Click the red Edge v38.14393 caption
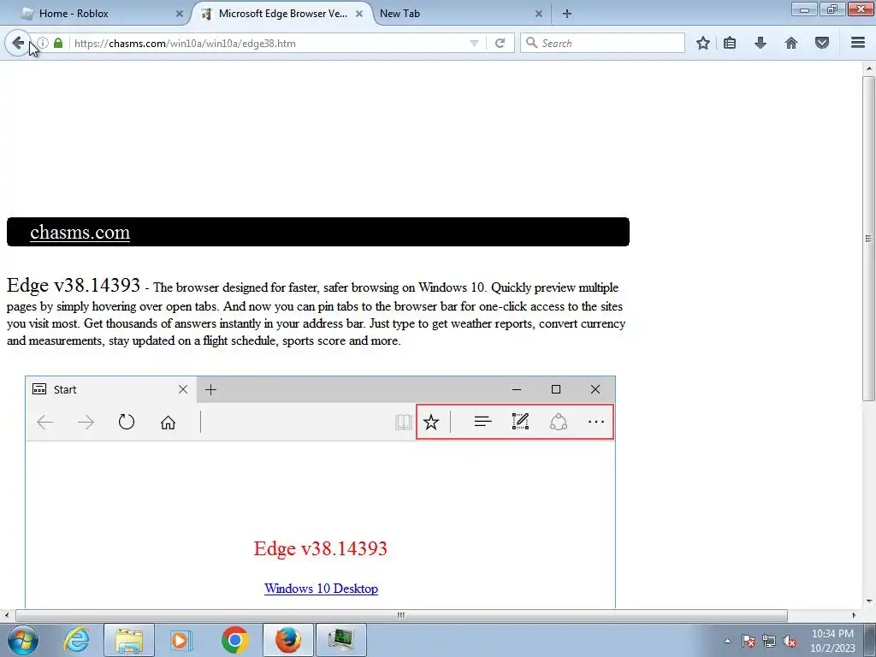Image resolution: width=876 pixels, height=657 pixels. pyautogui.click(x=320, y=548)
